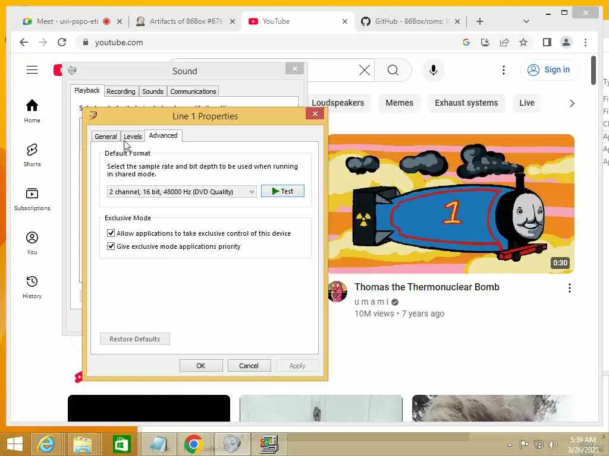Go to YouTube Home in sidebar
This screenshot has width=609, height=456.
pos(32,111)
